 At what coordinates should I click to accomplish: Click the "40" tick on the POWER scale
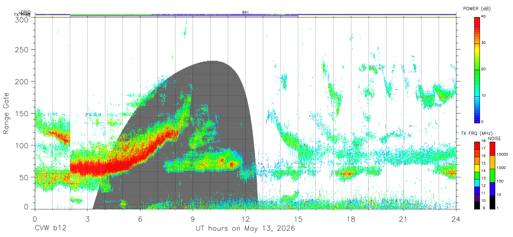click(484, 16)
